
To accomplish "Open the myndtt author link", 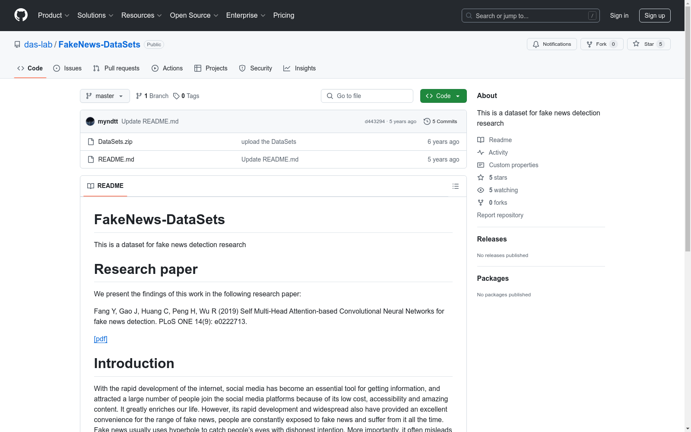I will (x=108, y=121).
